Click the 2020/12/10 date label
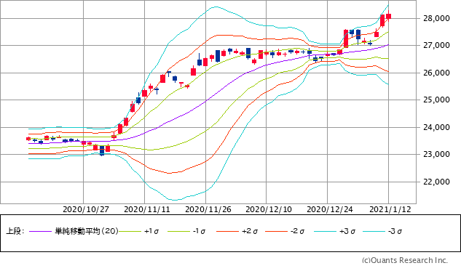461x271 pixels. tap(269, 209)
